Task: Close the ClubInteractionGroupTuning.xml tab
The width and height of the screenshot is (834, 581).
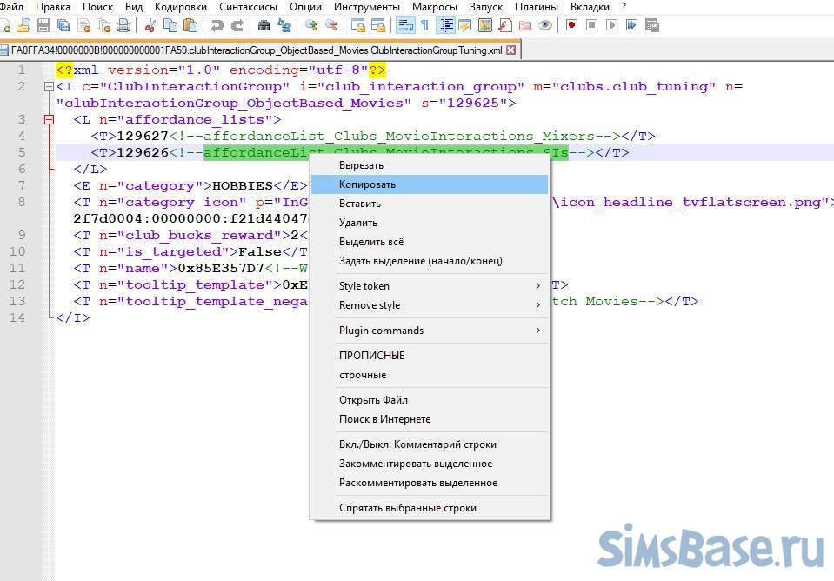Action: [x=511, y=50]
